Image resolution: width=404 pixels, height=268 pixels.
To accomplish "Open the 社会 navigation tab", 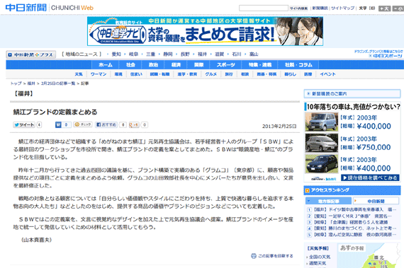I will [x=130, y=65].
